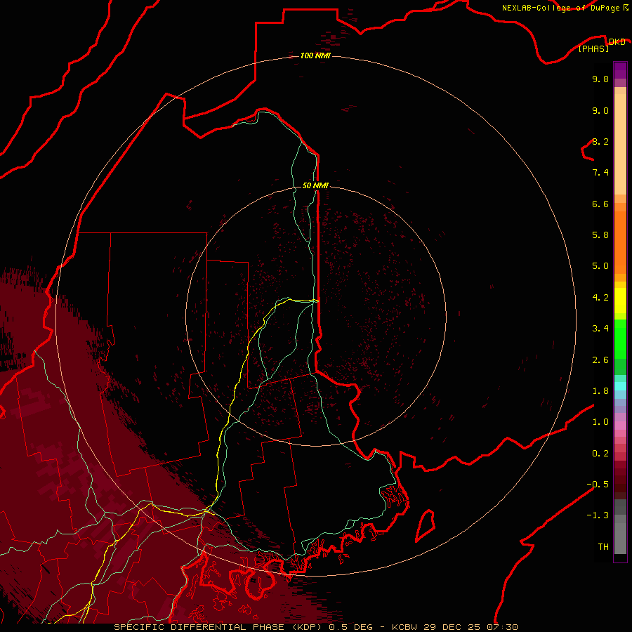Image resolution: width=632 pixels, height=632 pixels.
Task: Click the purple swatch at the color bar top
Action: coord(620,70)
